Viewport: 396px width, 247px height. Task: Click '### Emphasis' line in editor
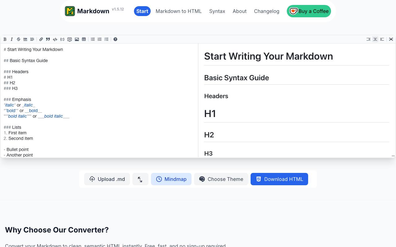coord(17,99)
